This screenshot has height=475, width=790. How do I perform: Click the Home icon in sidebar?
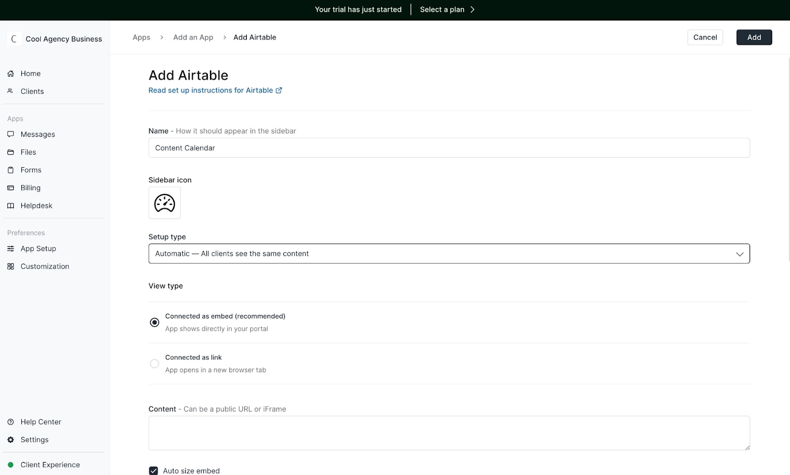click(10, 74)
